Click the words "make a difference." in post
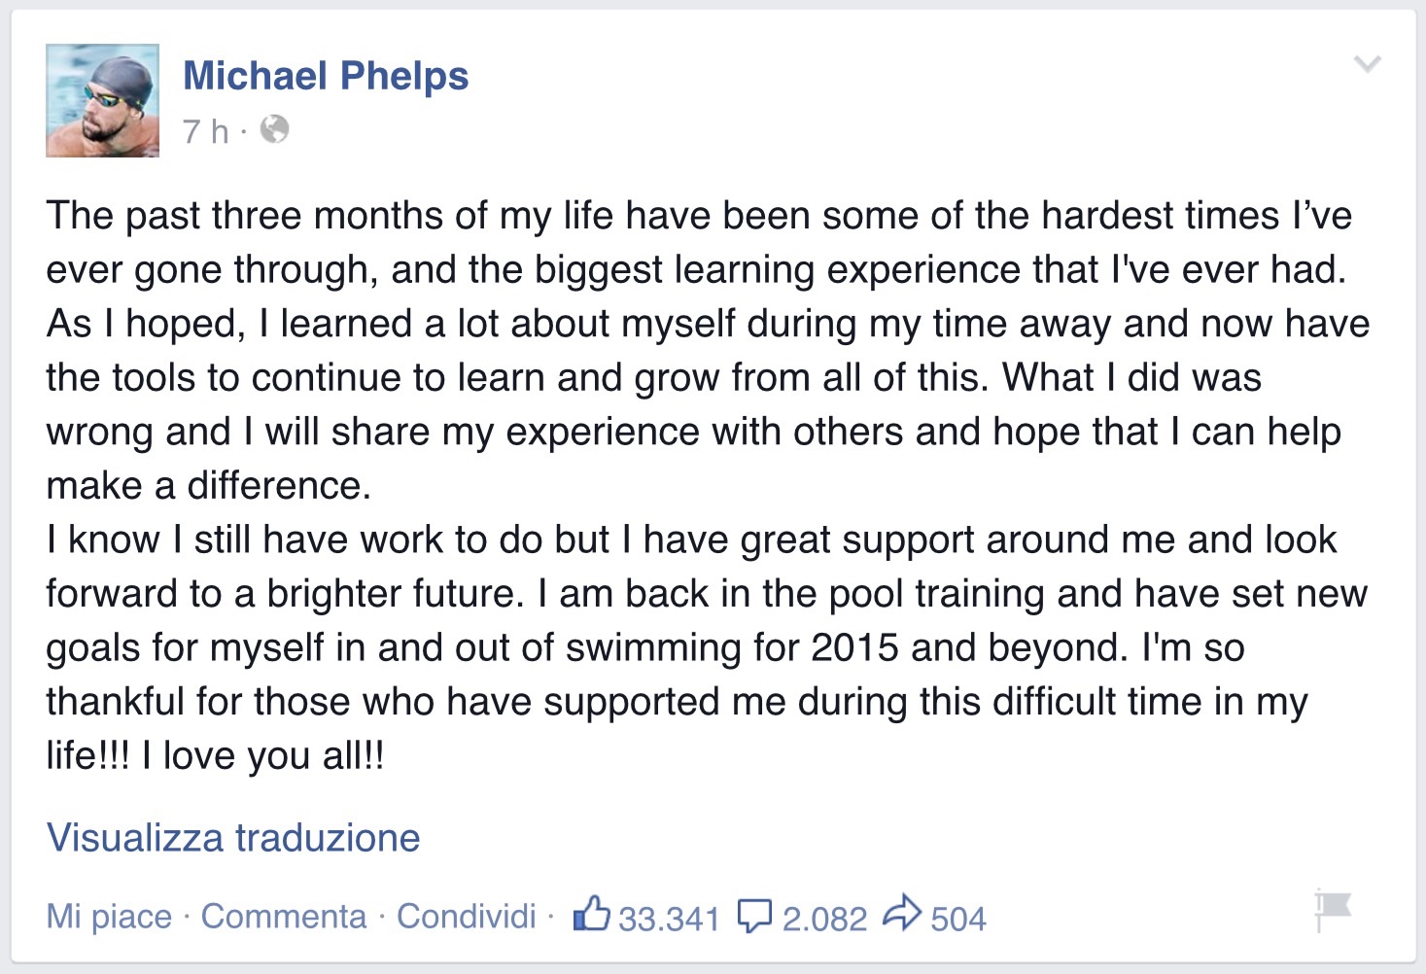The image size is (1426, 974). (208, 486)
